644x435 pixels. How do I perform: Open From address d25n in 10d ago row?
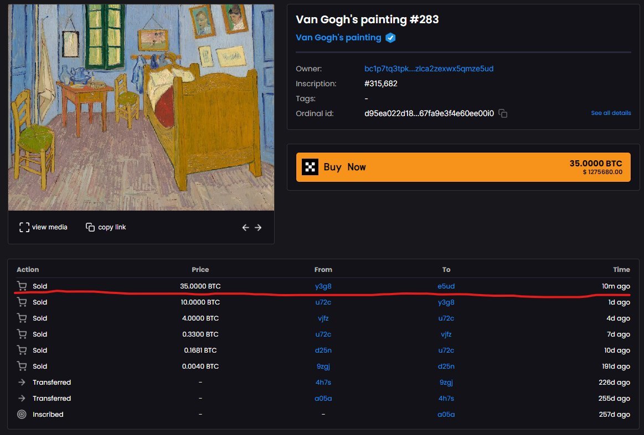323,350
